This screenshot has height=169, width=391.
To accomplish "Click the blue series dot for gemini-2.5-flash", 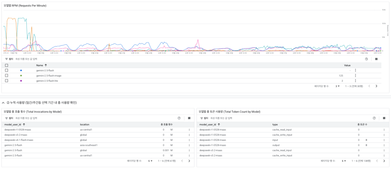I will click(21, 70).
